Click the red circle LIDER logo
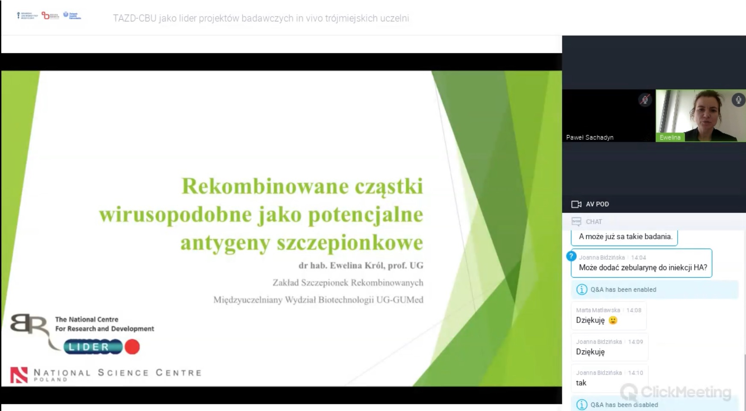The height and width of the screenshot is (411, 746). click(x=132, y=346)
